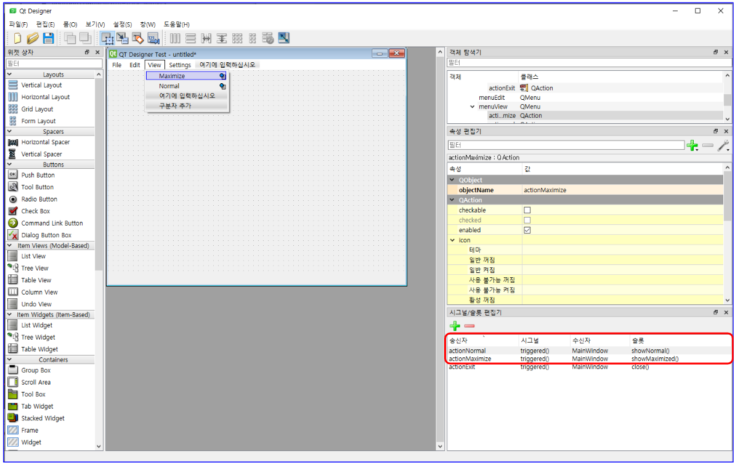Switch to Edit Signals/Slots mode
Image resolution: width=735 pixels, height=464 pixels.
coord(123,38)
